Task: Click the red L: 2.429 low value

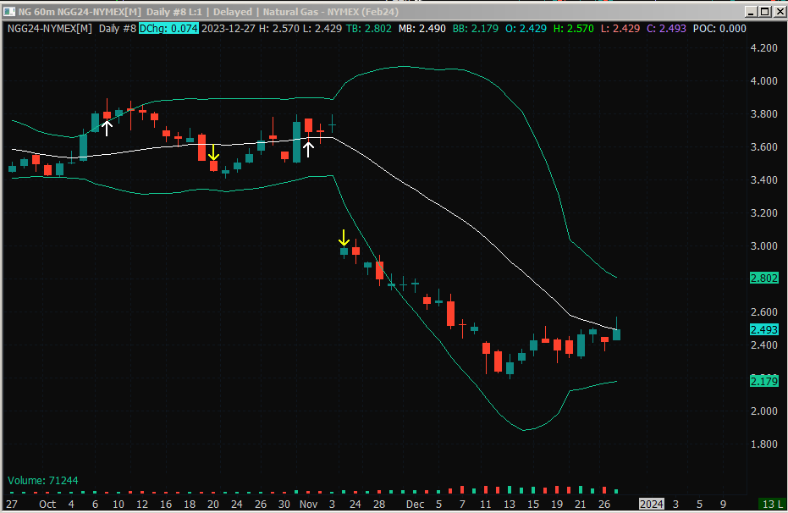Action: tap(620, 28)
